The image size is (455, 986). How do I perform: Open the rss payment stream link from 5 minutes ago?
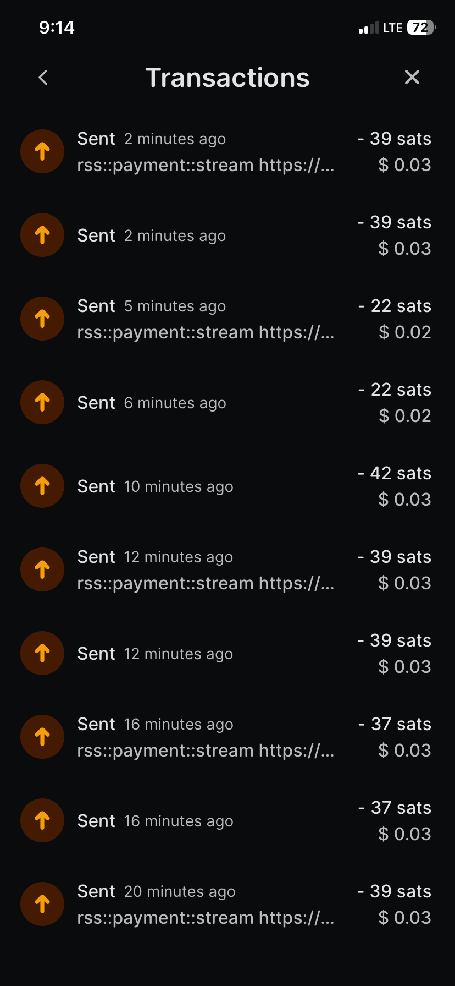[x=206, y=332]
